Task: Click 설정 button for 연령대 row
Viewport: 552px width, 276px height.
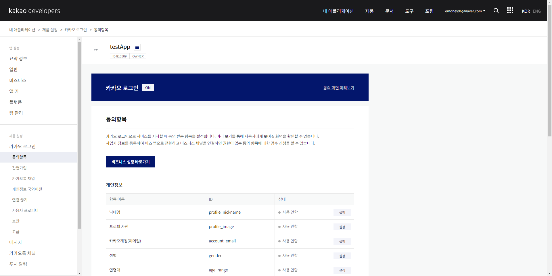Action: [342, 270]
